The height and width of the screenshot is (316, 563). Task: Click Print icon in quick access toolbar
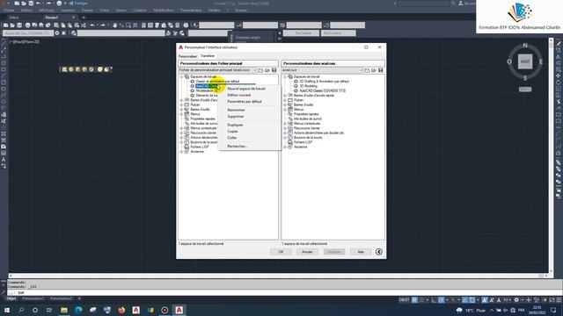(59, 4)
